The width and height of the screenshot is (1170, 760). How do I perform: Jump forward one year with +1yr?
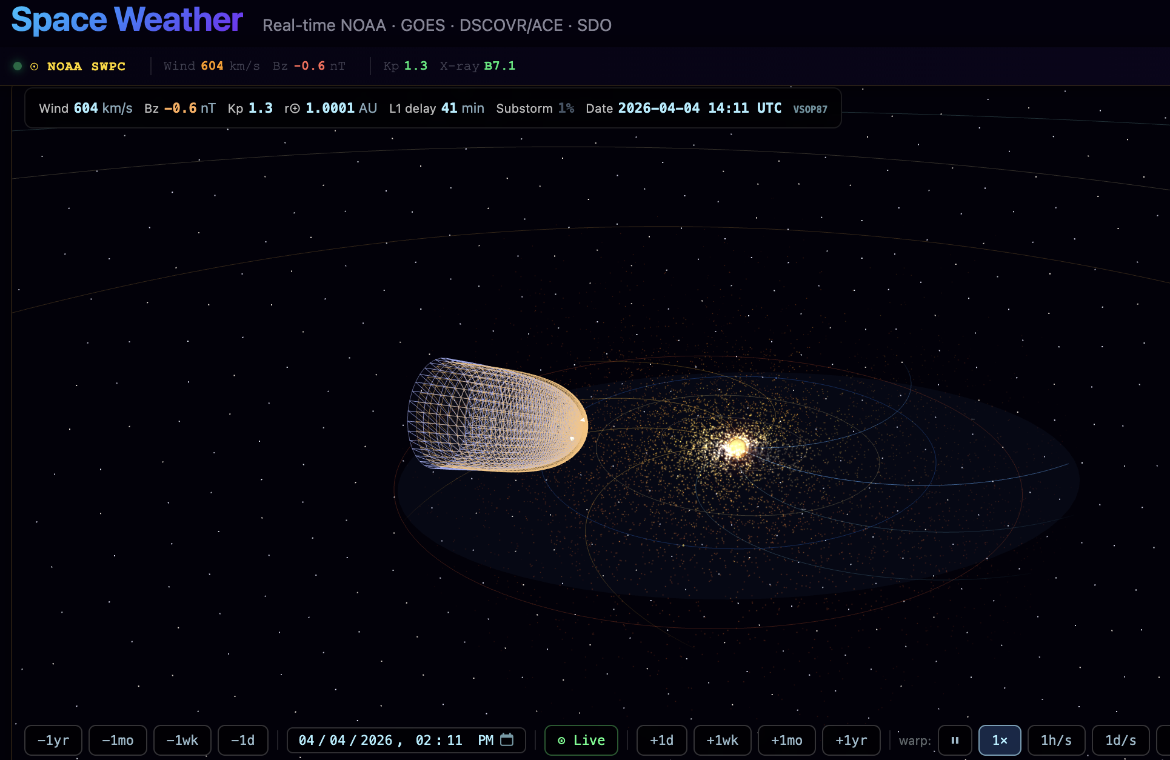click(851, 740)
